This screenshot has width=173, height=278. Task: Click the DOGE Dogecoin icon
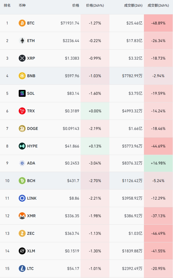tap(22, 128)
